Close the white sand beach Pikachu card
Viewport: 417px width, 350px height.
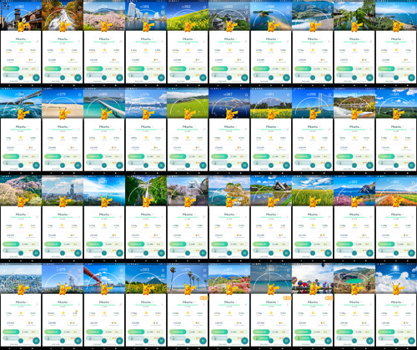click(63, 165)
